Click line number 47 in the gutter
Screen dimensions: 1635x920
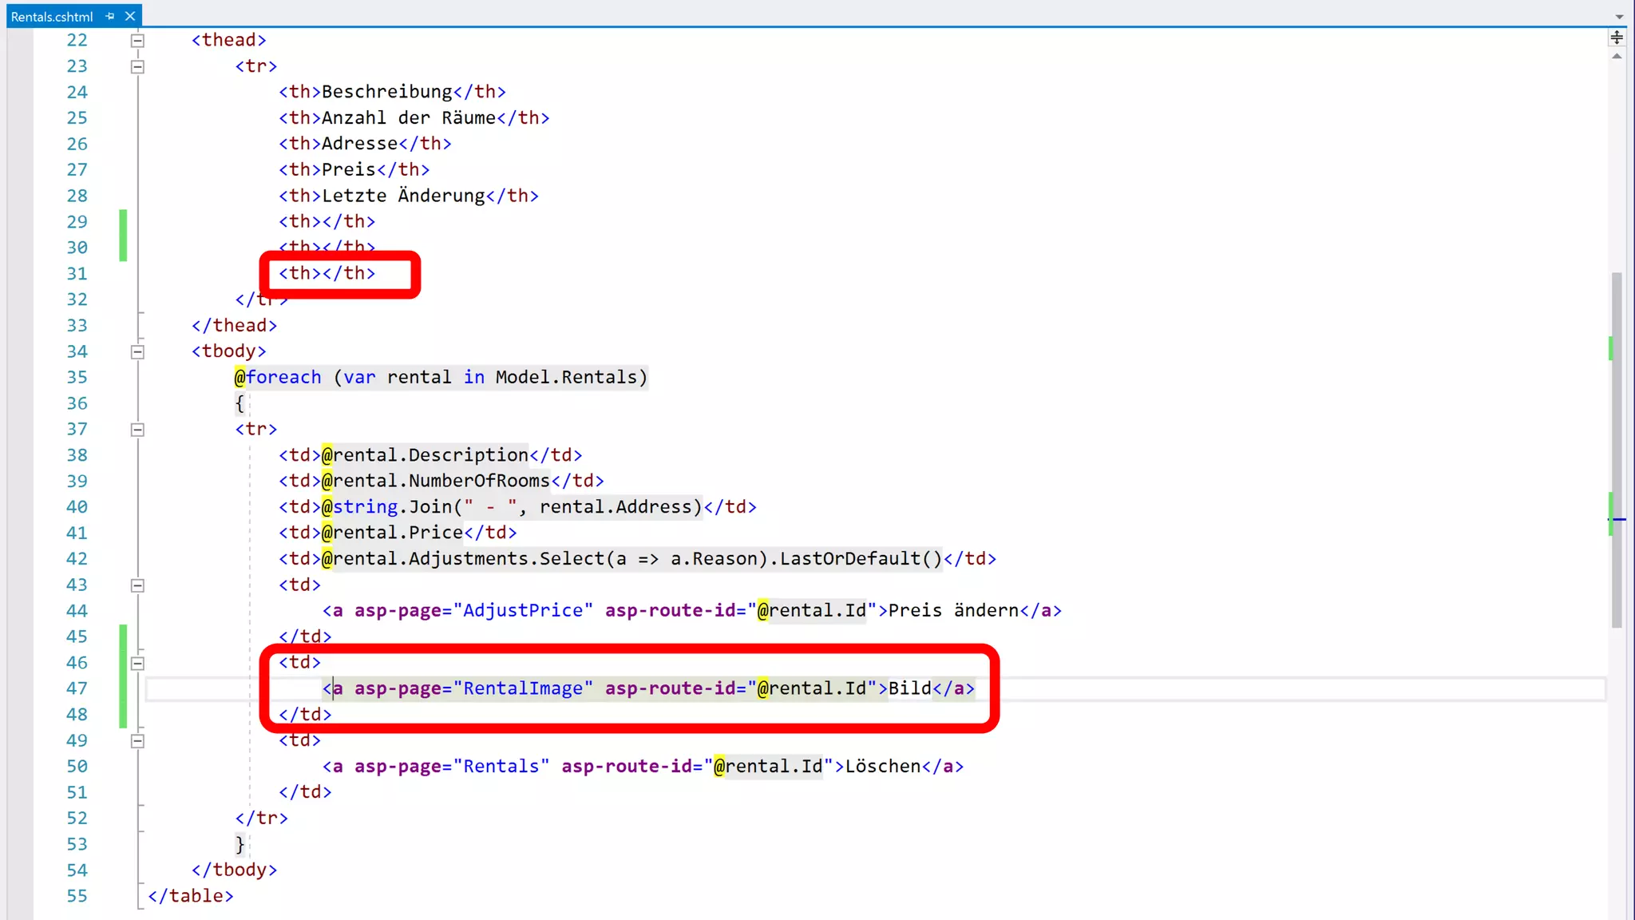[77, 688]
